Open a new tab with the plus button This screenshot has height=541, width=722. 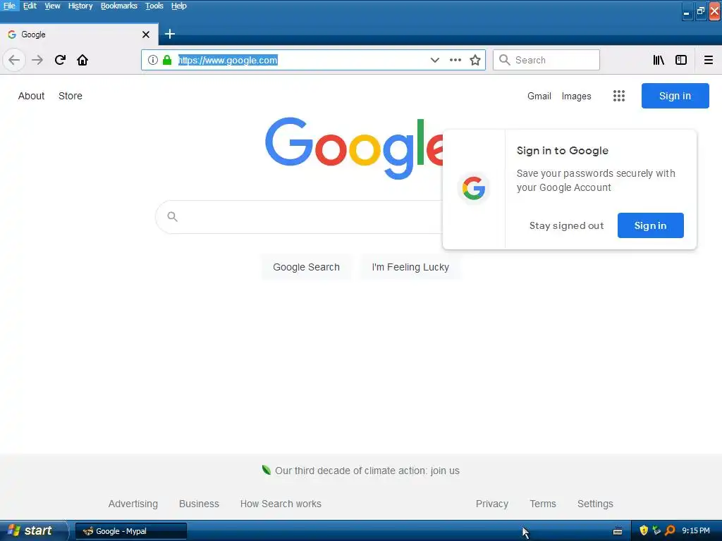170,34
